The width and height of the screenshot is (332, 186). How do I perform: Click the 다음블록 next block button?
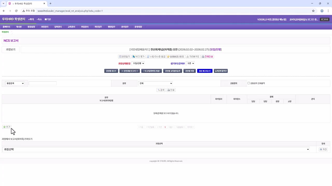[x=180, y=127]
